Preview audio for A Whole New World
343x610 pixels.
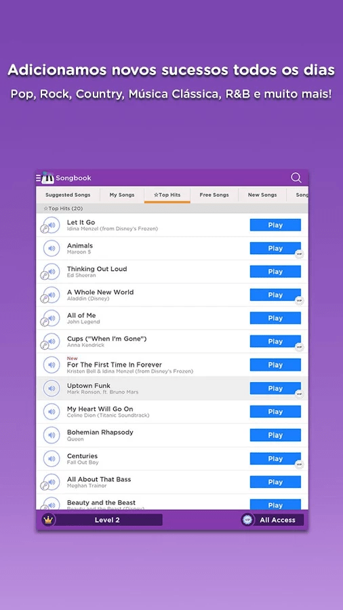tap(52, 295)
